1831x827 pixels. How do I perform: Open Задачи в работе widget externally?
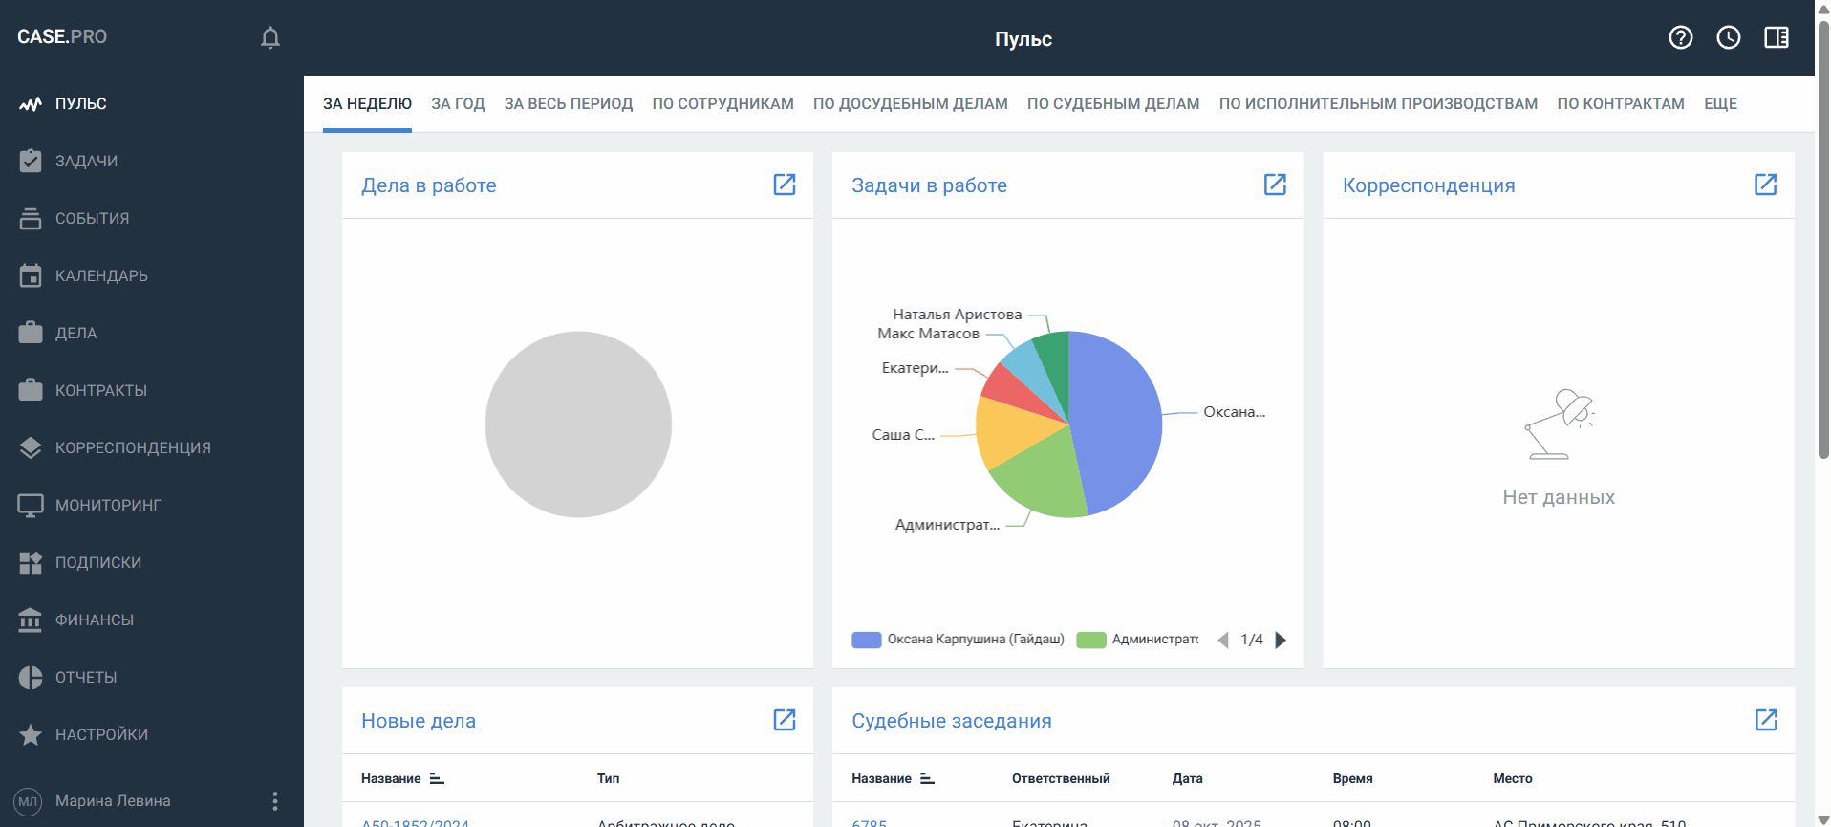point(1275,185)
